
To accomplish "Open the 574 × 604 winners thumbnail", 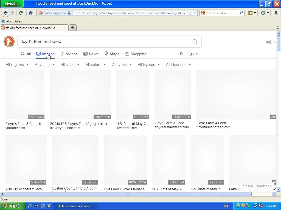I will click(x=26, y=160).
